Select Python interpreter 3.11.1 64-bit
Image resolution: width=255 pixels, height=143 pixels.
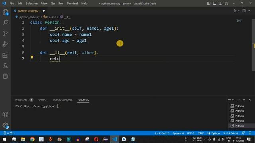click(231, 133)
